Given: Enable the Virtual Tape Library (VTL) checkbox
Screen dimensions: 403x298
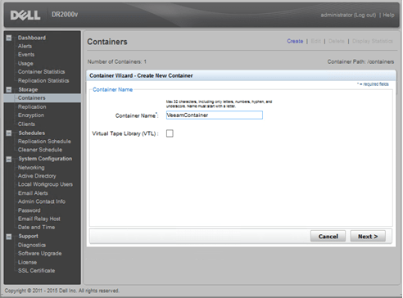Looking at the screenshot, I should 170,133.
